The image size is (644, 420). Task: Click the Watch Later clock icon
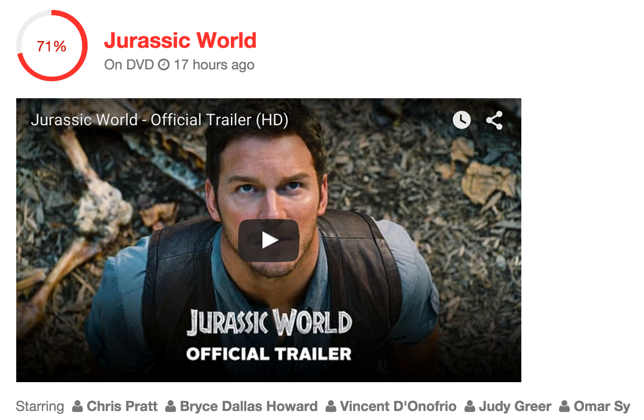pos(461,120)
